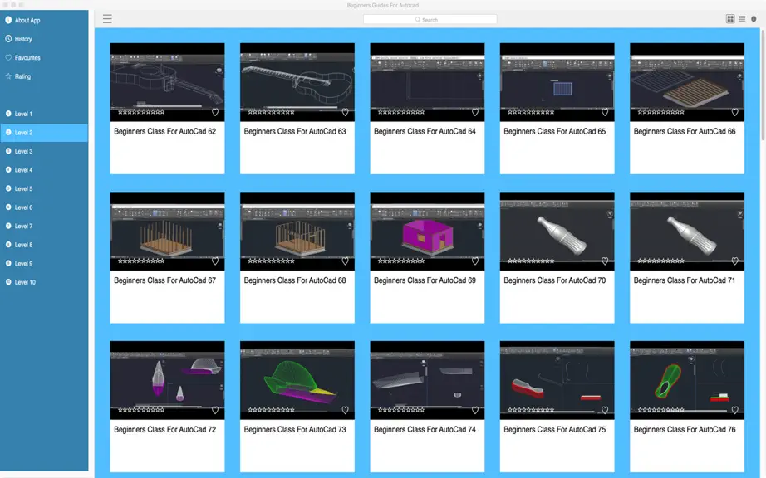Open thumbnail for AutoCad 66 deck
This screenshot has height=478, width=766.
point(687,80)
